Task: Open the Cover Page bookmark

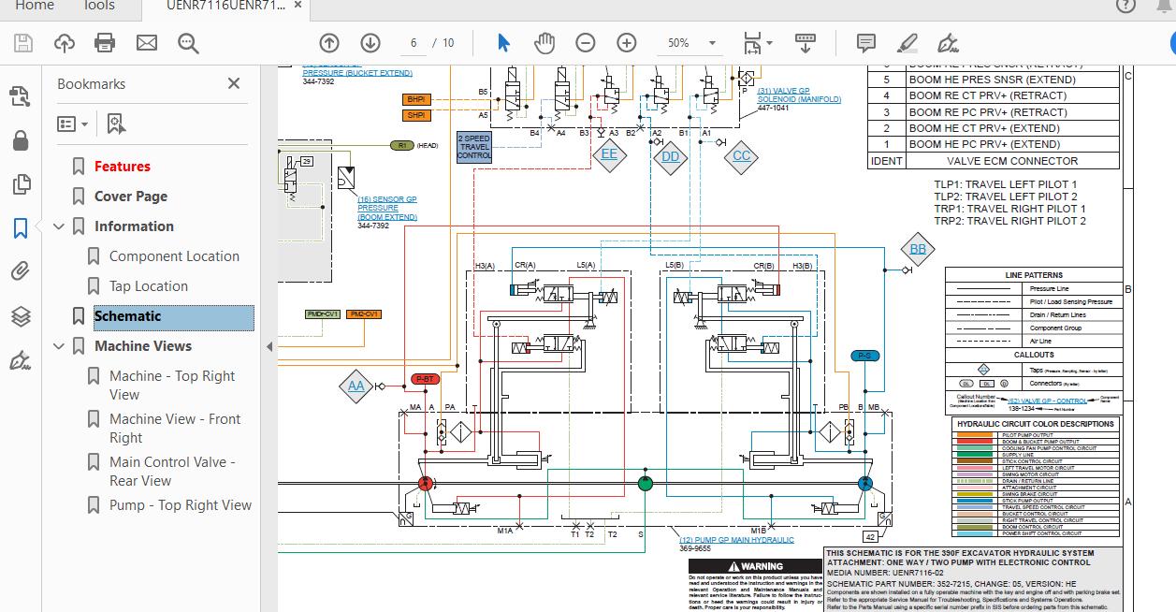Action: point(131,197)
